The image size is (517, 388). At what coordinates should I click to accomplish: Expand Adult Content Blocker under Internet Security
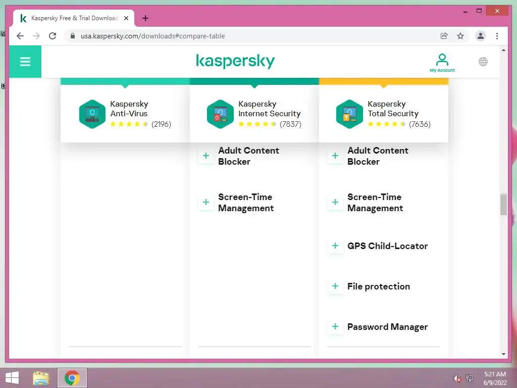(206, 156)
